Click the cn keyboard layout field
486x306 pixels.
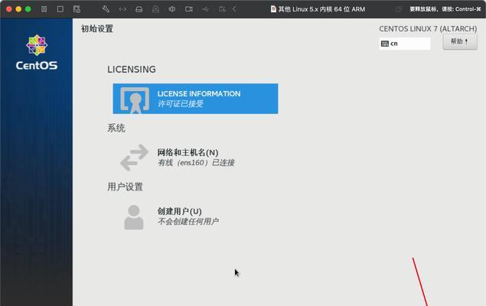(405, 44)
